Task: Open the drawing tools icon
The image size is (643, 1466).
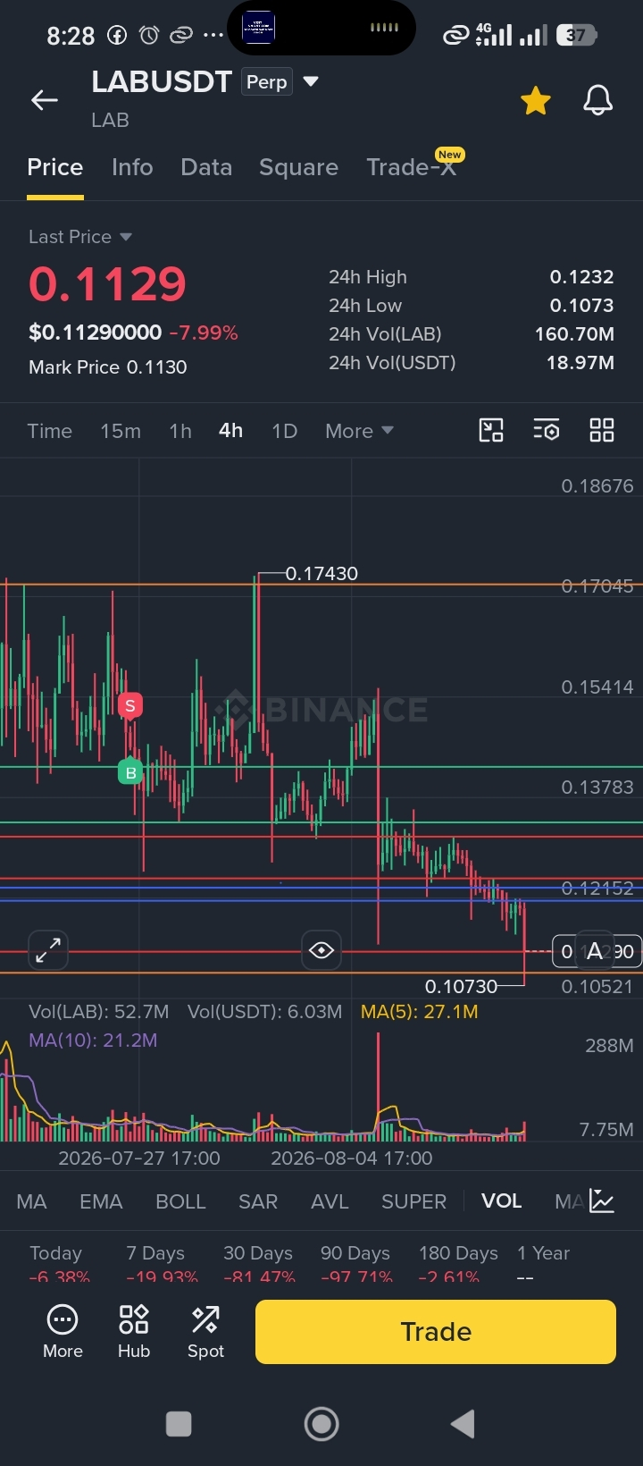Action: click(491, 430)
